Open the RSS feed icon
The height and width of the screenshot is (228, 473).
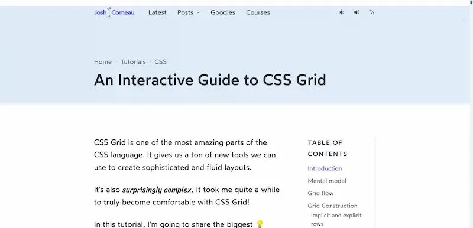[371, 12]
